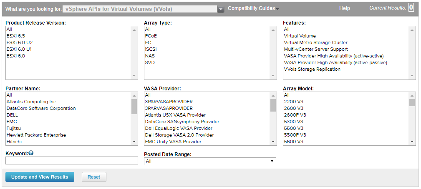
Task: Click the Reset button
Action: [94, 177]
